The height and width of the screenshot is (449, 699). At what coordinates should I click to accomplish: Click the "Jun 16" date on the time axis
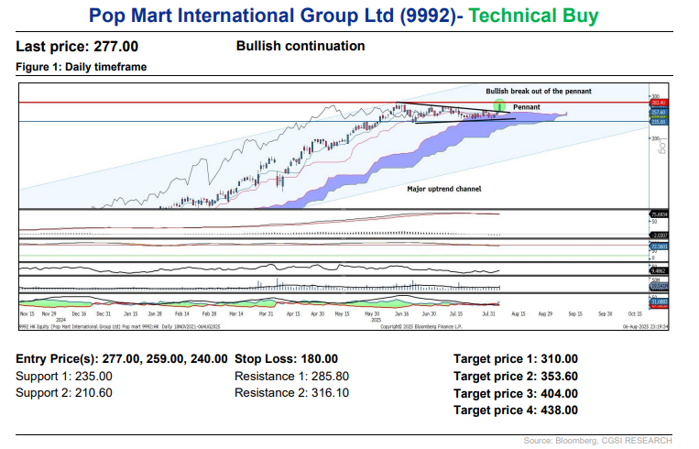coord(401,314)
